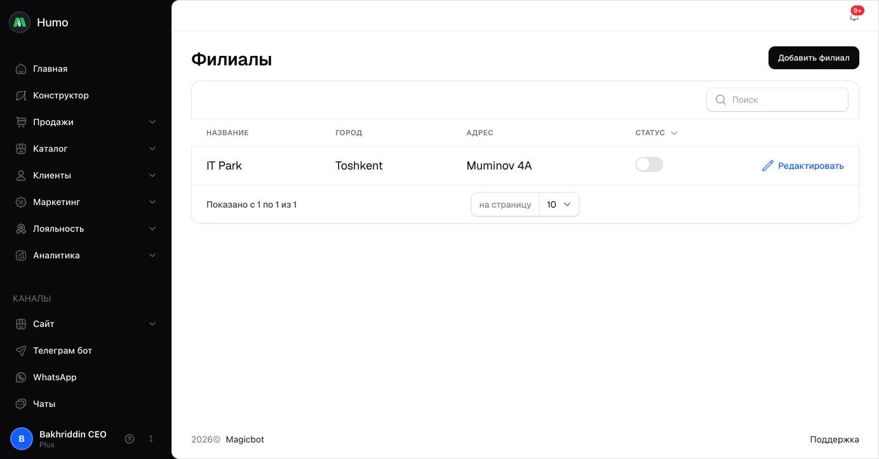879x459 pixels.
Task: Click the Аналитика chart icon
Action: click(x=21, y=255)
